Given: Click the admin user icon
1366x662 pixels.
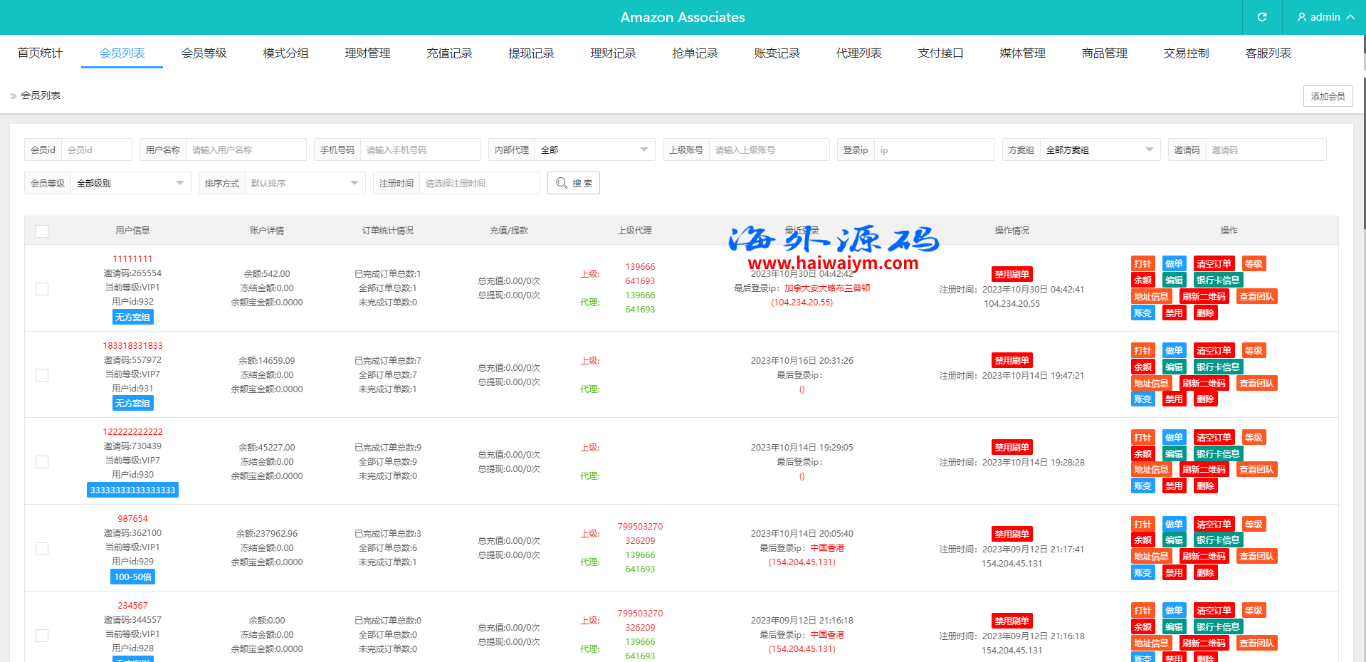Looking at the screenshot, I should (1302, 17).
